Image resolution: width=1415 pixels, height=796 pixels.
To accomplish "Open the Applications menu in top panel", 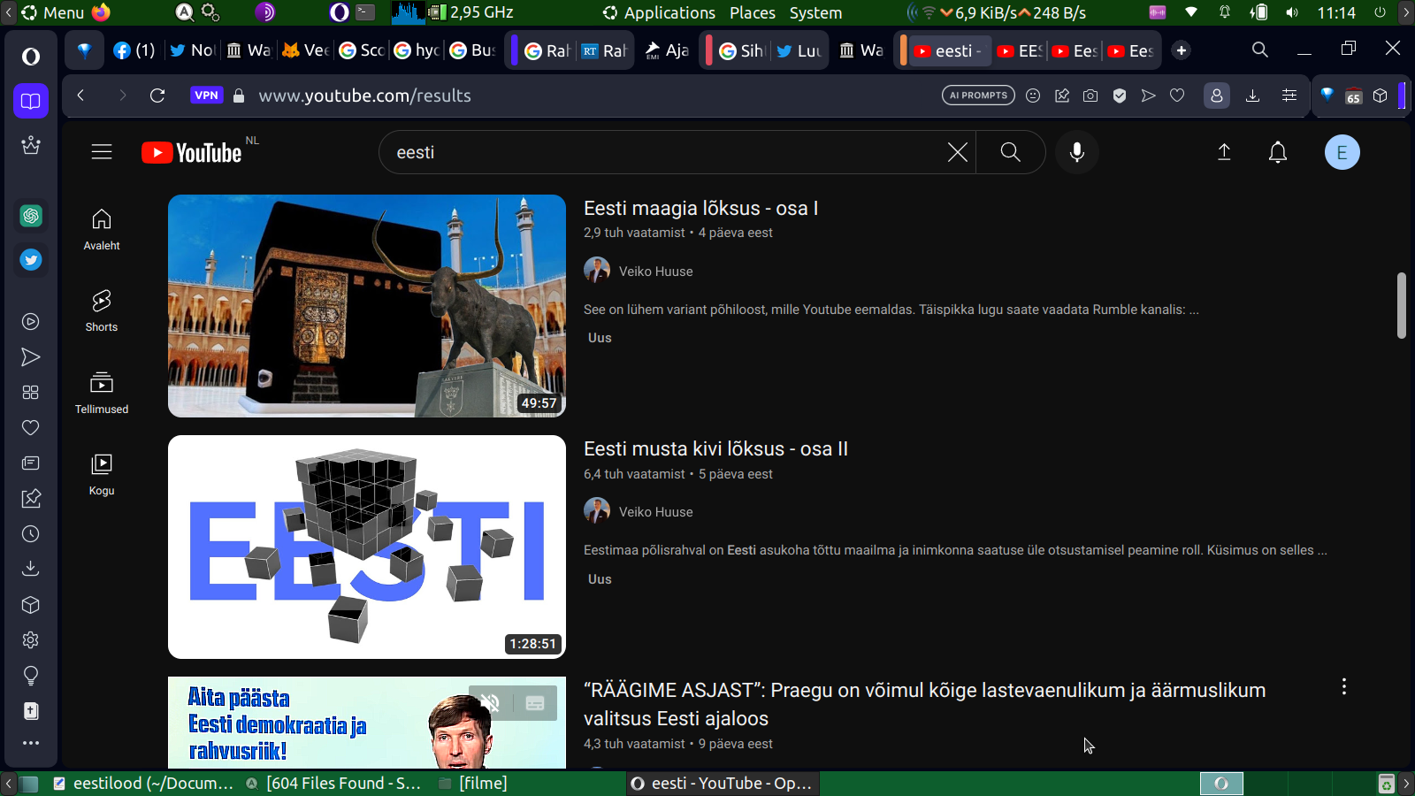I will (659, 12).
